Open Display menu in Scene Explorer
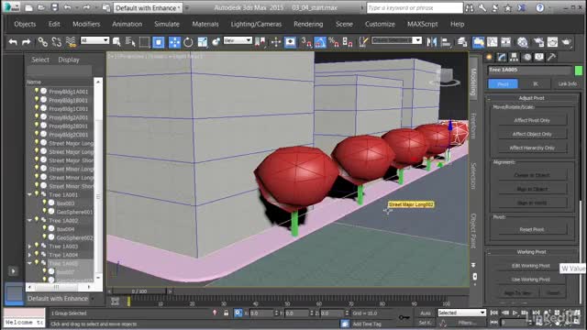The height and width of the screenshot is (330, 587). 69,60
